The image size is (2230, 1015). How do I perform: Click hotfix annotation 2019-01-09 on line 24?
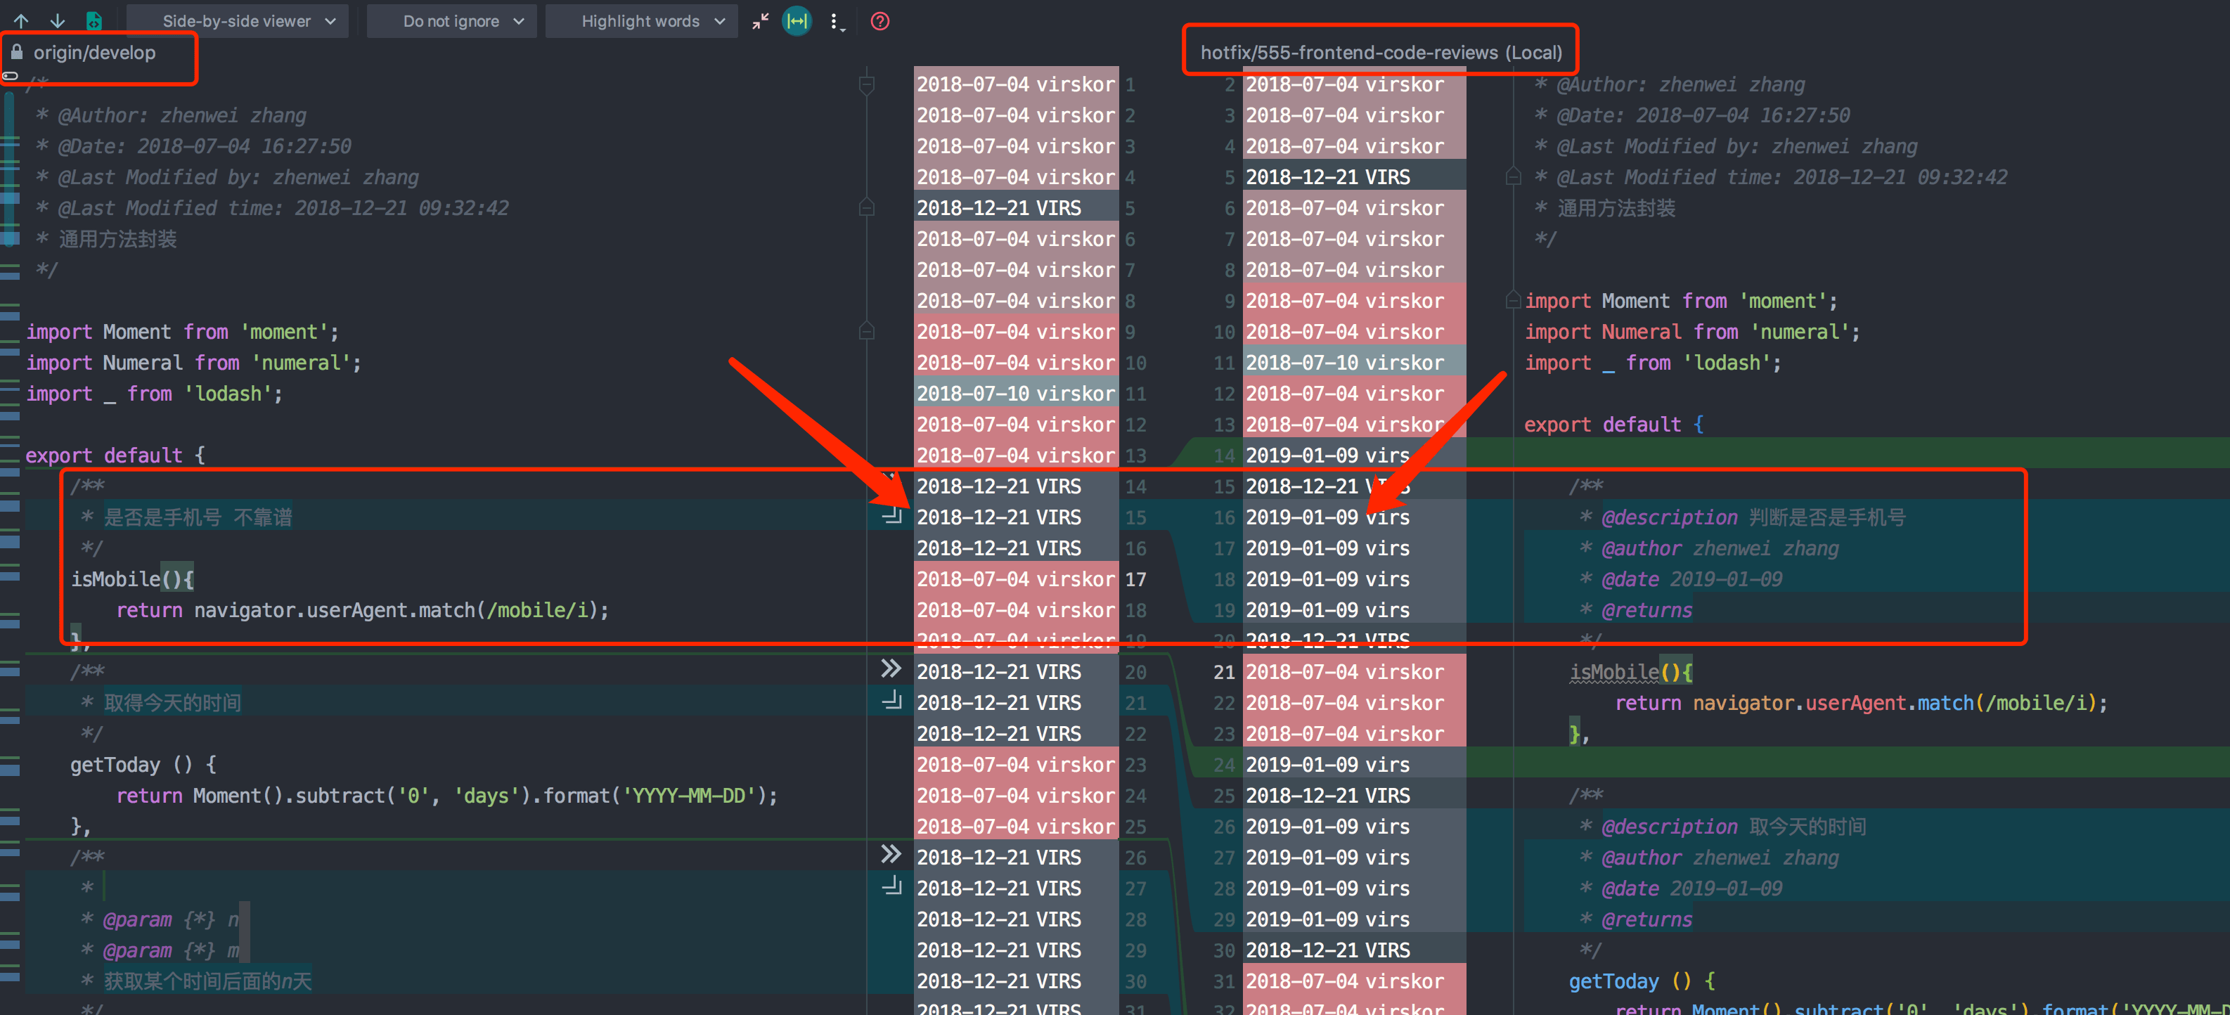click(1354, 765)
